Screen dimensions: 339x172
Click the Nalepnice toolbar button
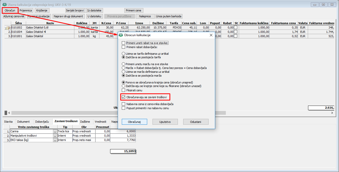pos(145,16)
